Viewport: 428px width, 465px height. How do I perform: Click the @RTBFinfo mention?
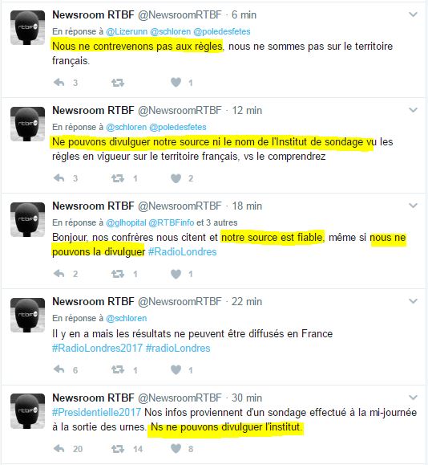click(172, 222)
